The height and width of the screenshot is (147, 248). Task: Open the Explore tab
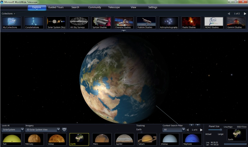click(x=37, y=7)
